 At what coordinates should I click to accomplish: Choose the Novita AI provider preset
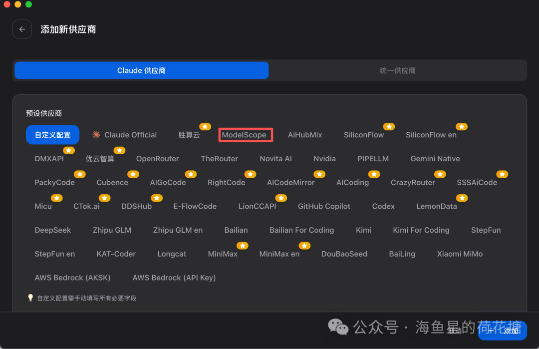click(x=275, y=158)
